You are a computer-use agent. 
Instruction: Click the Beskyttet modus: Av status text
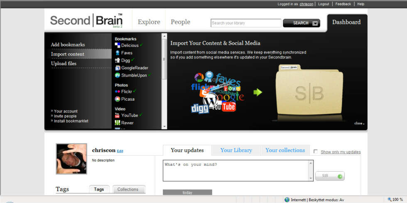326,200
